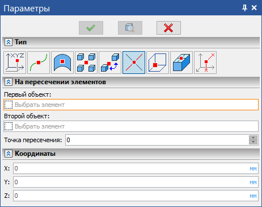The height and width of the screenshot is (207, 262).
Task: Select the XYZ coordinates point type
Action: tap(15, 63)
